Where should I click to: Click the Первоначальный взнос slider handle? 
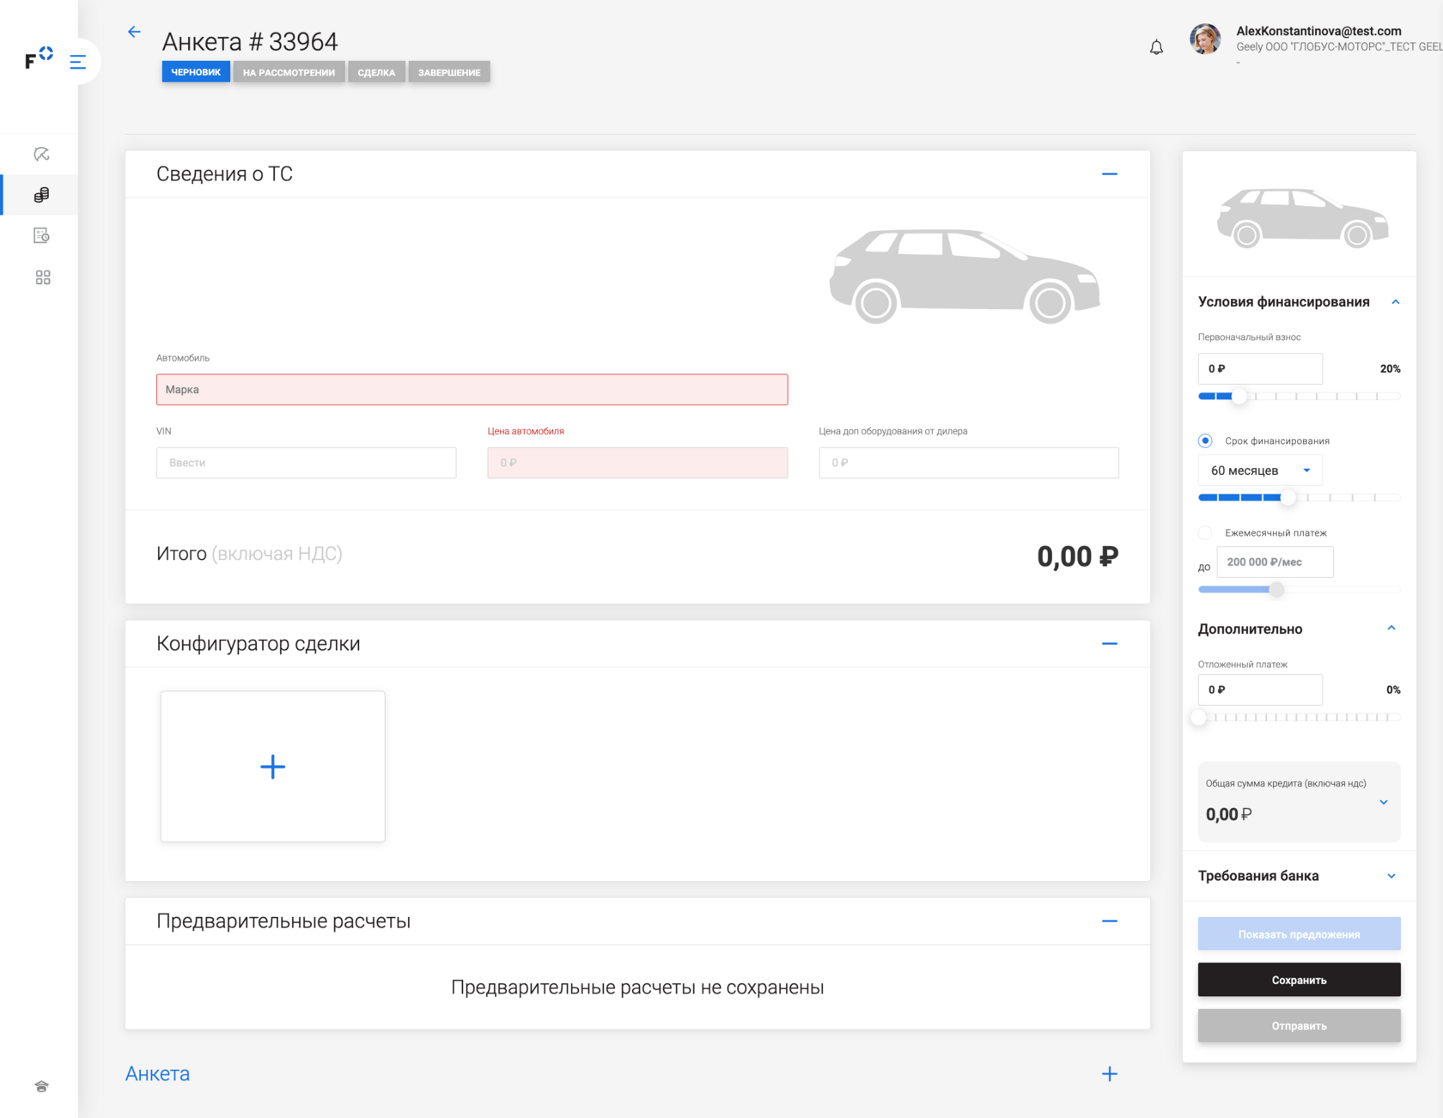1239,397
